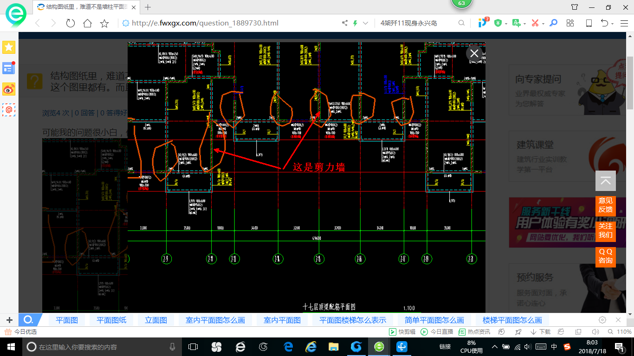This screenshot has width=634, height=356.
Task: Expand the undo closed tab dropdown
Action: 613,24
